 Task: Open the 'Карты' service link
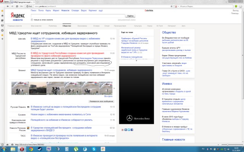point(48,11)
